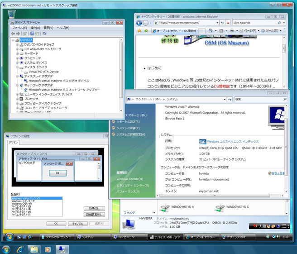Open the Help icon in Device Manager toolbar
The height and width of the screenshot is (254, 297).
pyautogui.click(x=32, y=34)
